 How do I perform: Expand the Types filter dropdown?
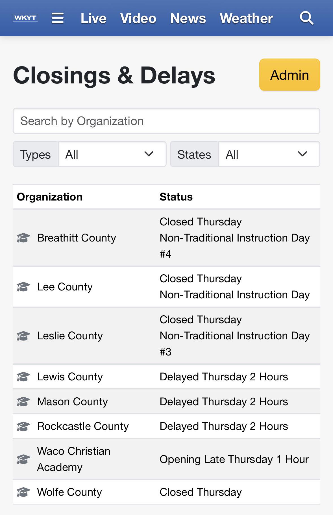[112, 154]
